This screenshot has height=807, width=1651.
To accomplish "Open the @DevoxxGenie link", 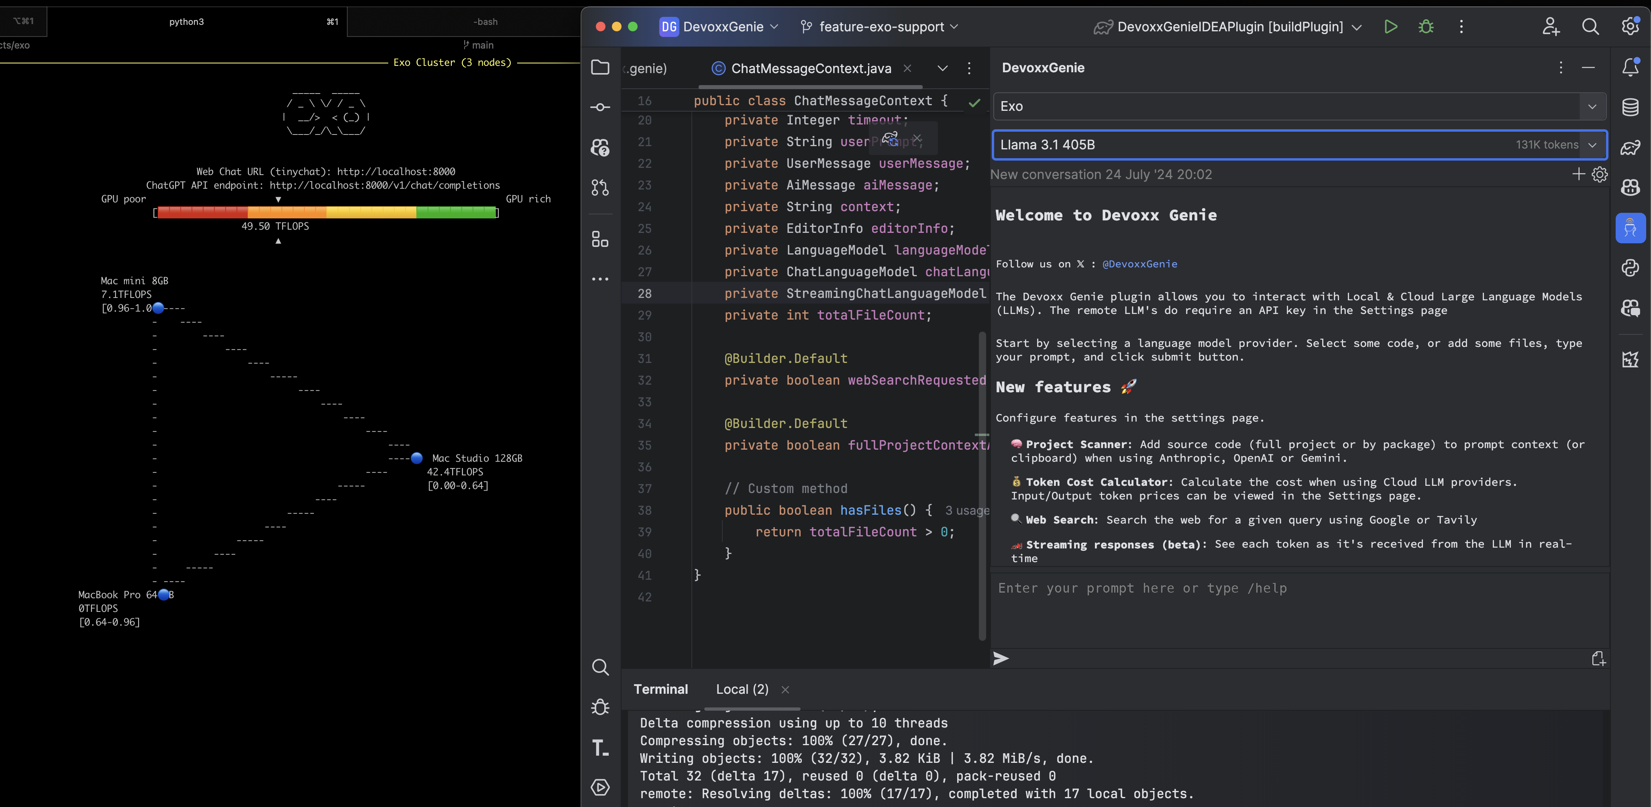I will tap(1139, 264).
